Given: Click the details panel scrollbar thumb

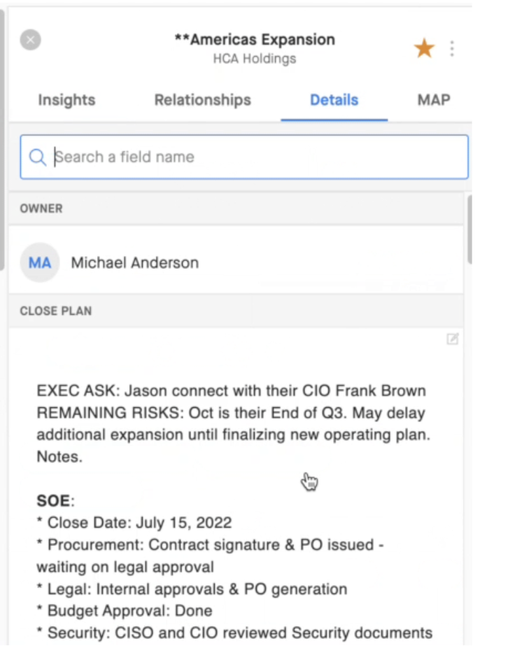Looking at the screenshot, I should coord(470,230).
